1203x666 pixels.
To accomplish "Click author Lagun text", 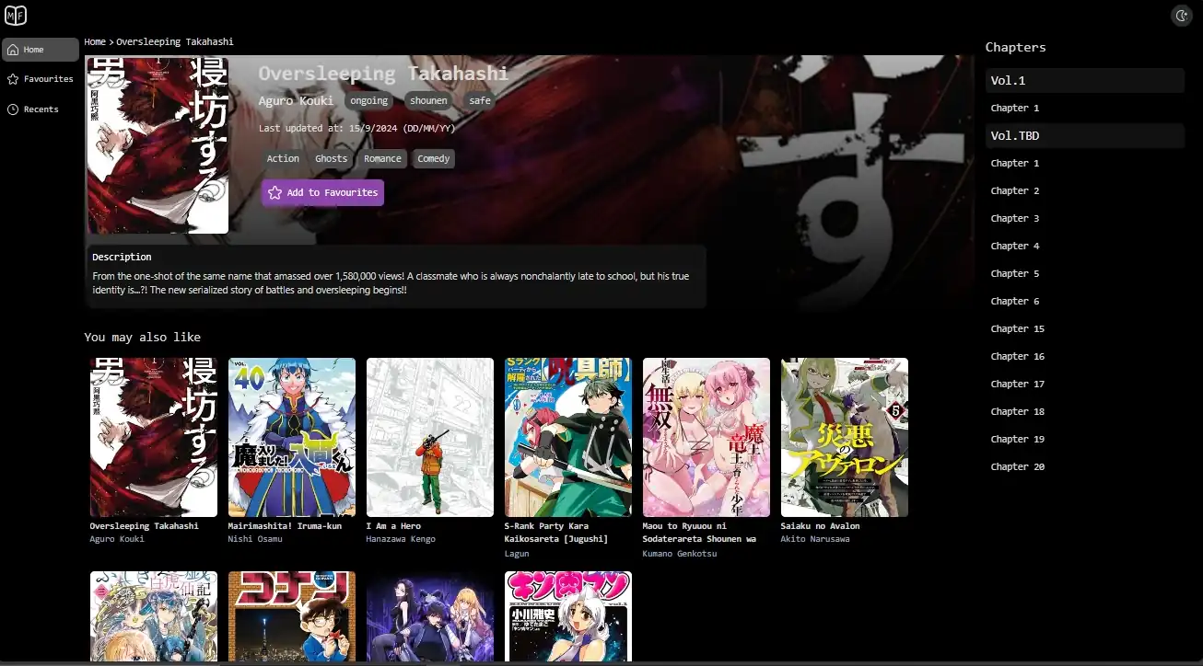I will (517, 554).
